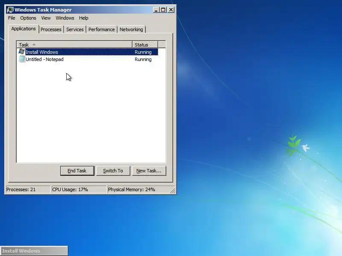Open the Options menu
The height and width of the screenshot is (256, 342).
[x=28, y=18]
